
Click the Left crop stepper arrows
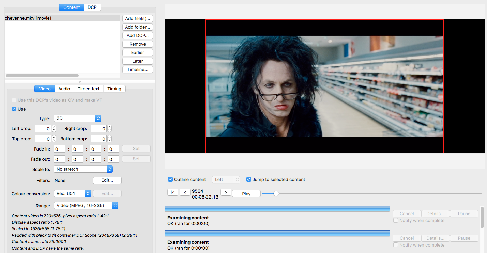[54, 128]
